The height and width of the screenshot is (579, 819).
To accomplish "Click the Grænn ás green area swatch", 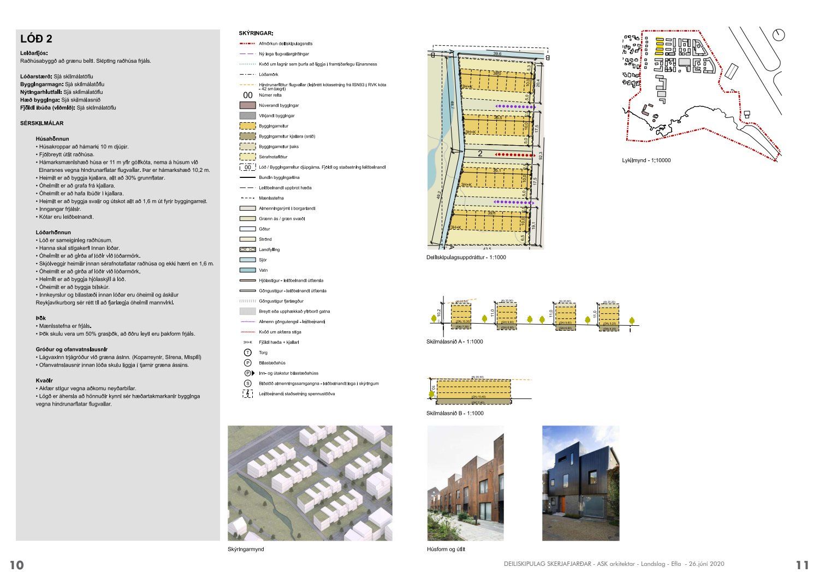I will (x=247, y=218).
